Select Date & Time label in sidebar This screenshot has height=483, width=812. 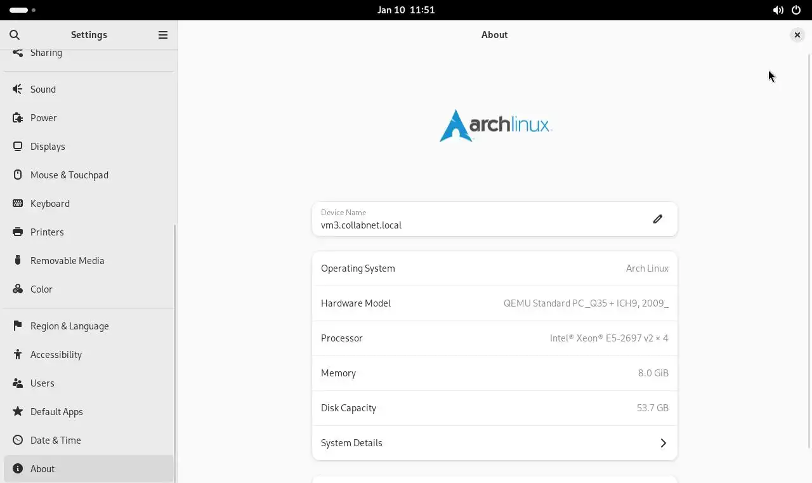(x=56, y=440)
